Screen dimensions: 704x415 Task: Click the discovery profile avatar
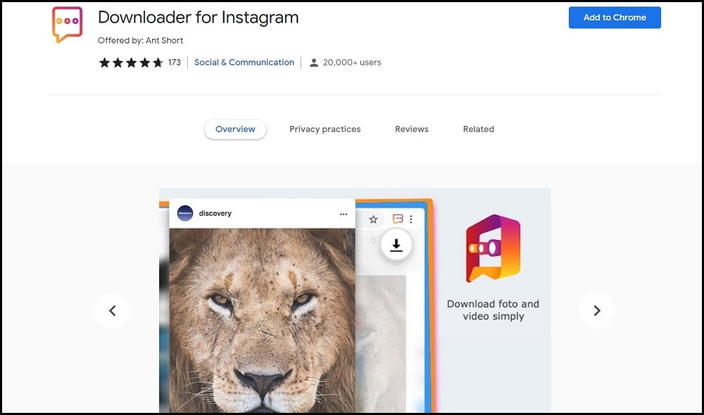pos(185,213)
